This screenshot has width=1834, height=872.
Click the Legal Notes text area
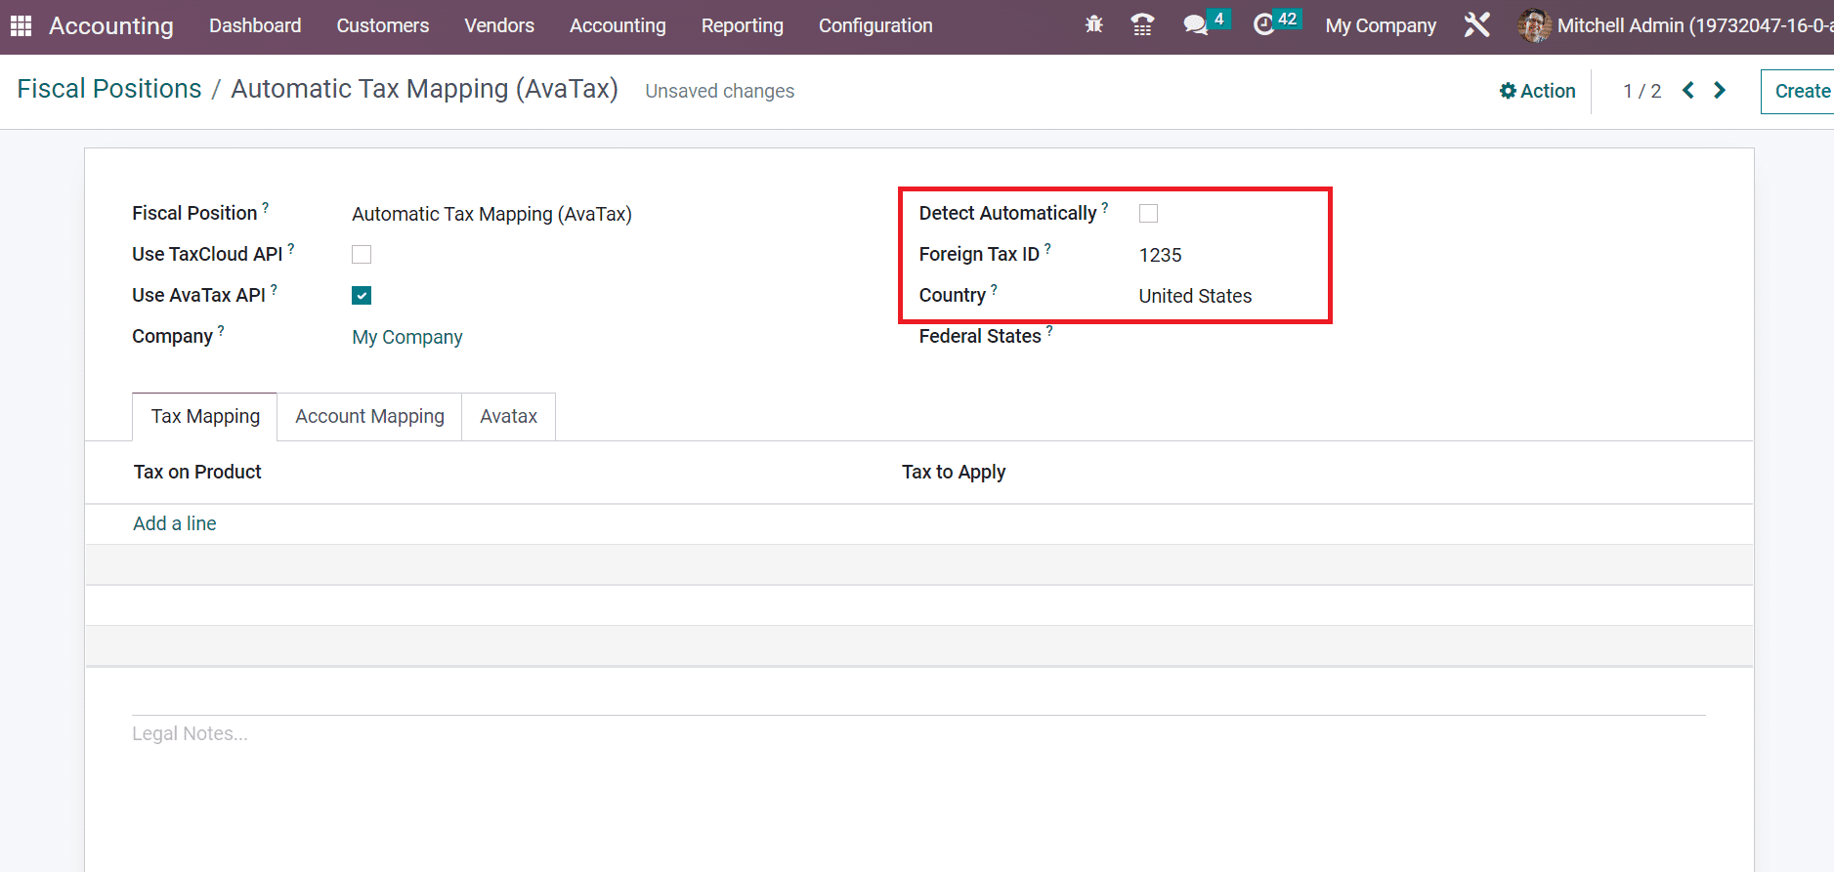pos(918,733)
